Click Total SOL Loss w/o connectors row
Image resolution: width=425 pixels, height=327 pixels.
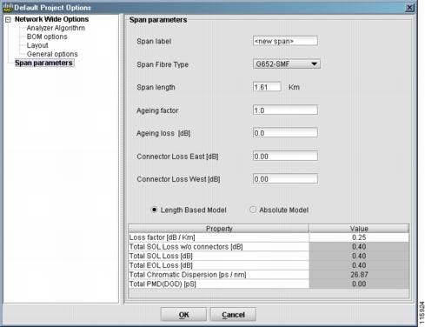click(219, 247)
